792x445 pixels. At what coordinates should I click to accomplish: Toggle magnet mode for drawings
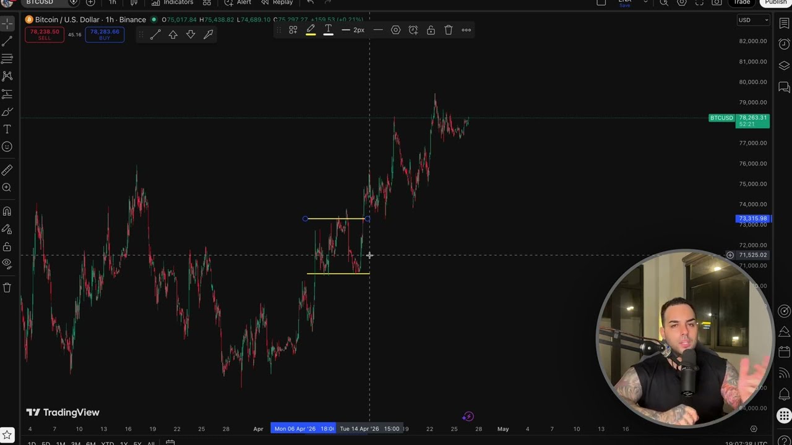[7, 211]
